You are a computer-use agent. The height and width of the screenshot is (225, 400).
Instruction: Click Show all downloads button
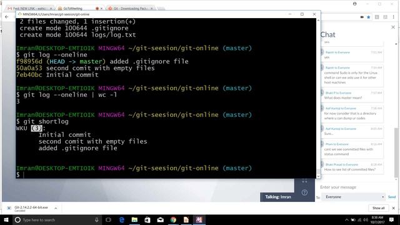(378, 208)
